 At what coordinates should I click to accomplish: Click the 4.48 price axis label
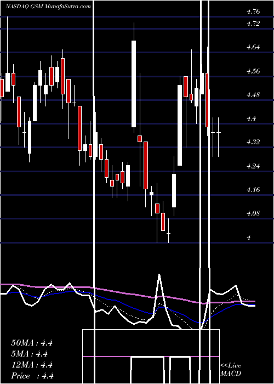(x=253, y=95)
